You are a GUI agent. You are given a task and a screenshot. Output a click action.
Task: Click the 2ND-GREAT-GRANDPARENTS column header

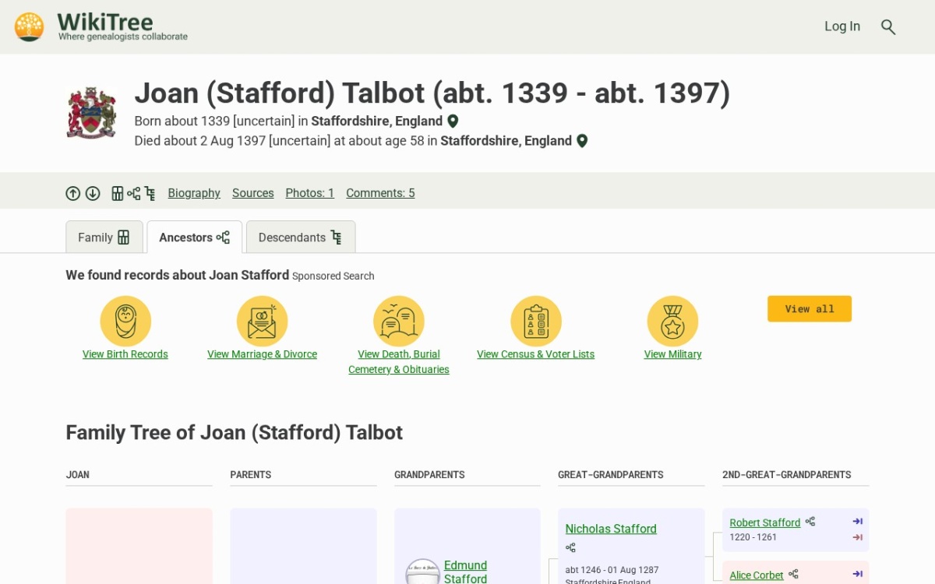pyautogui.click(x=787, y=475)
